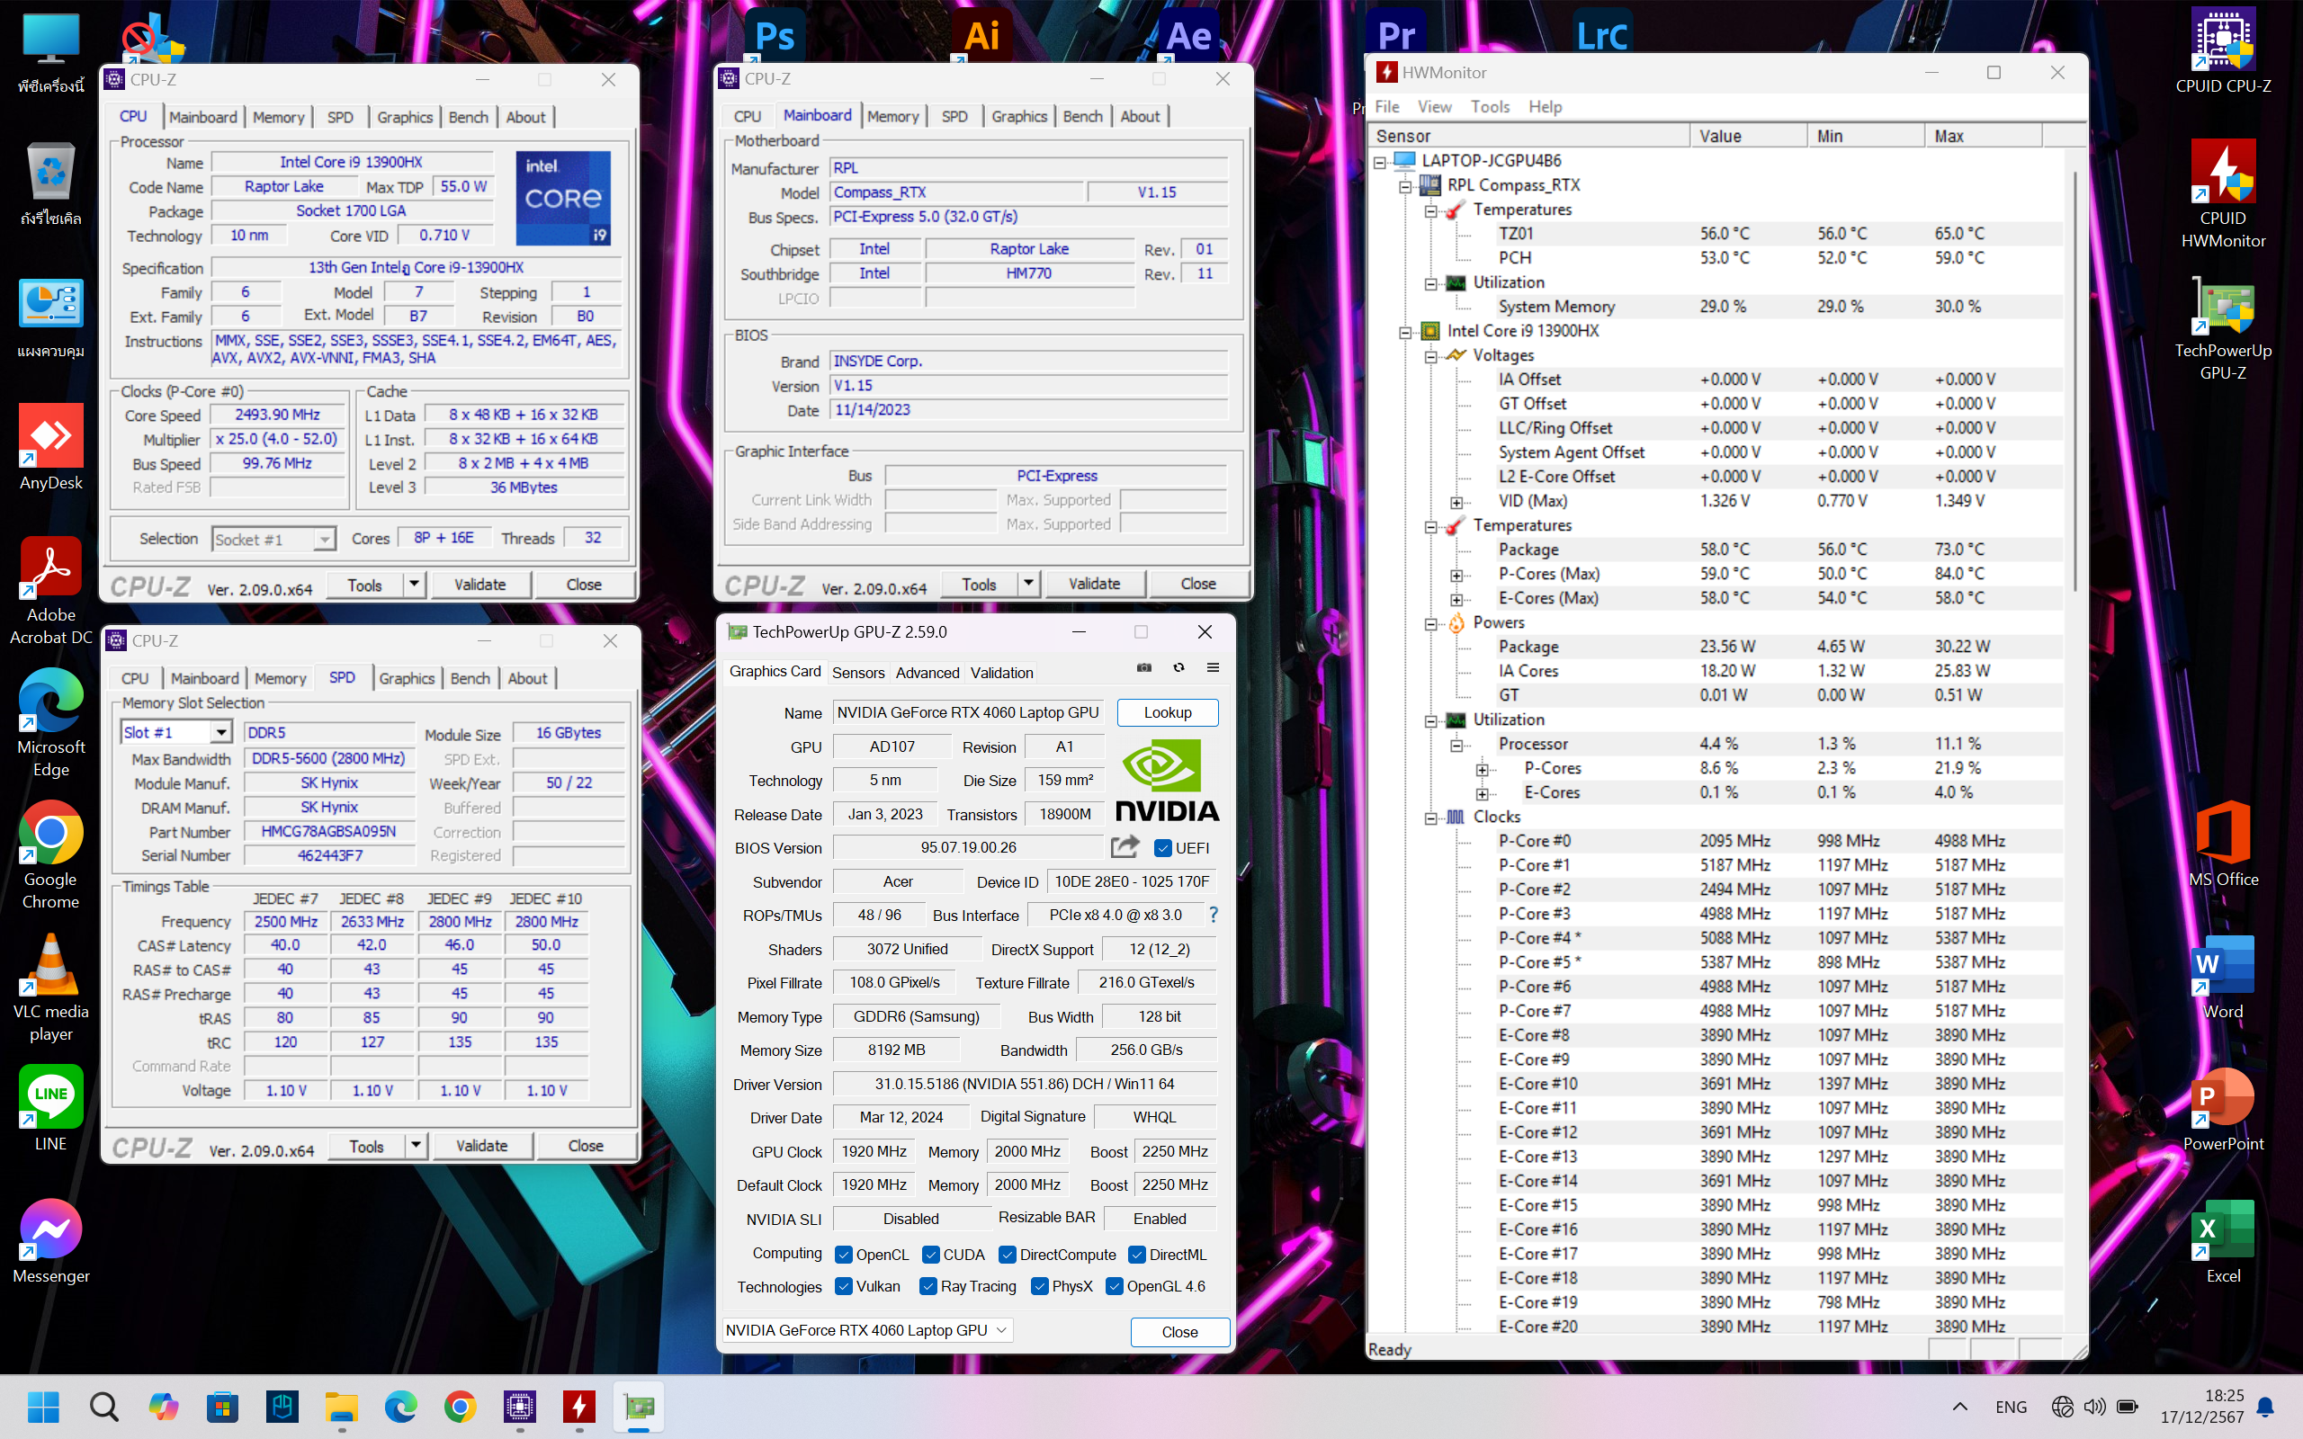Open Messenger desktop icon
2303x1439 pixels.
tap(51, 1241)
